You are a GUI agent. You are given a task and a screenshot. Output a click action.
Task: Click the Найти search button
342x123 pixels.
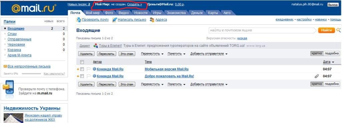327,30
